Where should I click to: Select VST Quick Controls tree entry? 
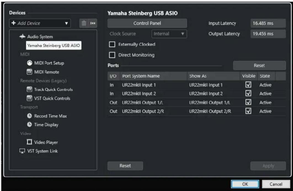tap(52, 98)
